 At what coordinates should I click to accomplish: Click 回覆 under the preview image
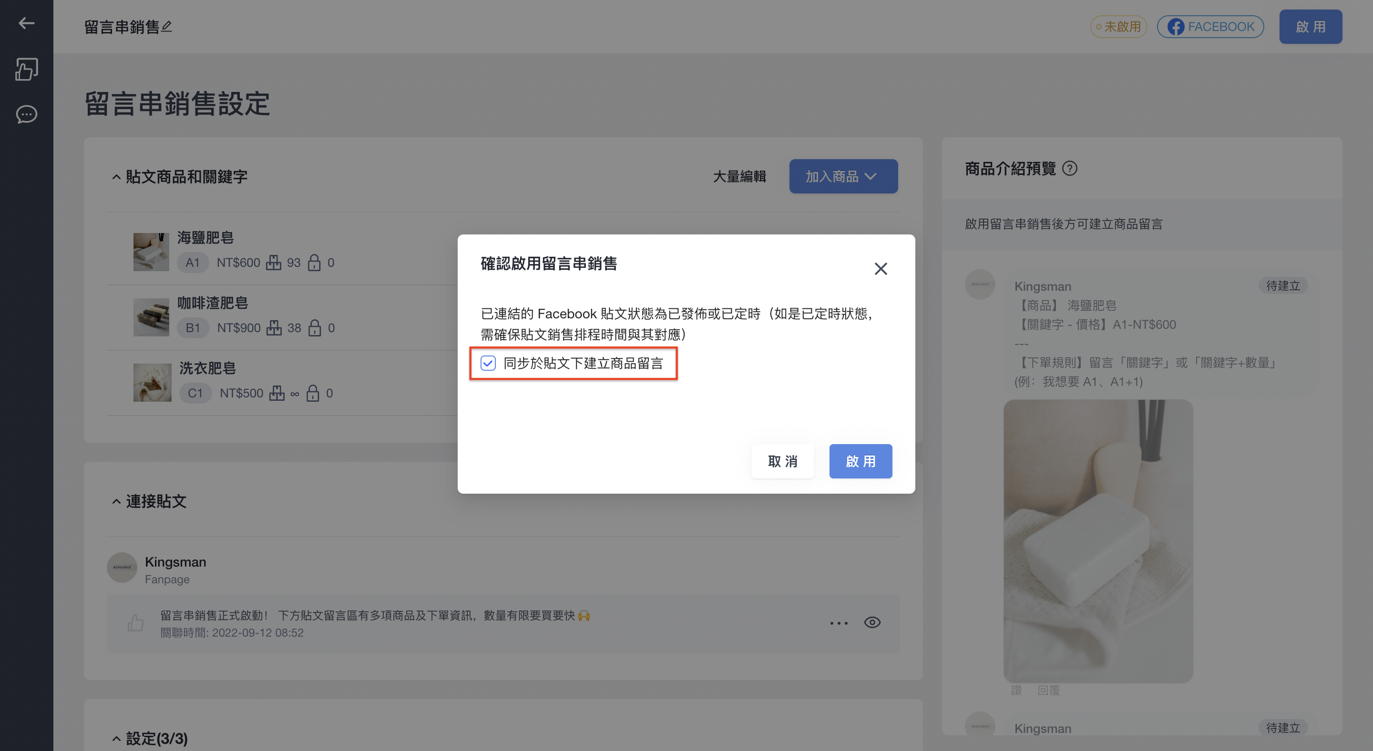1048,690
